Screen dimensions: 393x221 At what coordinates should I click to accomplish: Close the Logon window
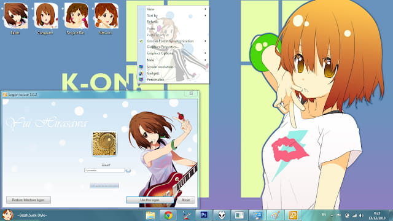pyautogui.click(x=191, y=93)
